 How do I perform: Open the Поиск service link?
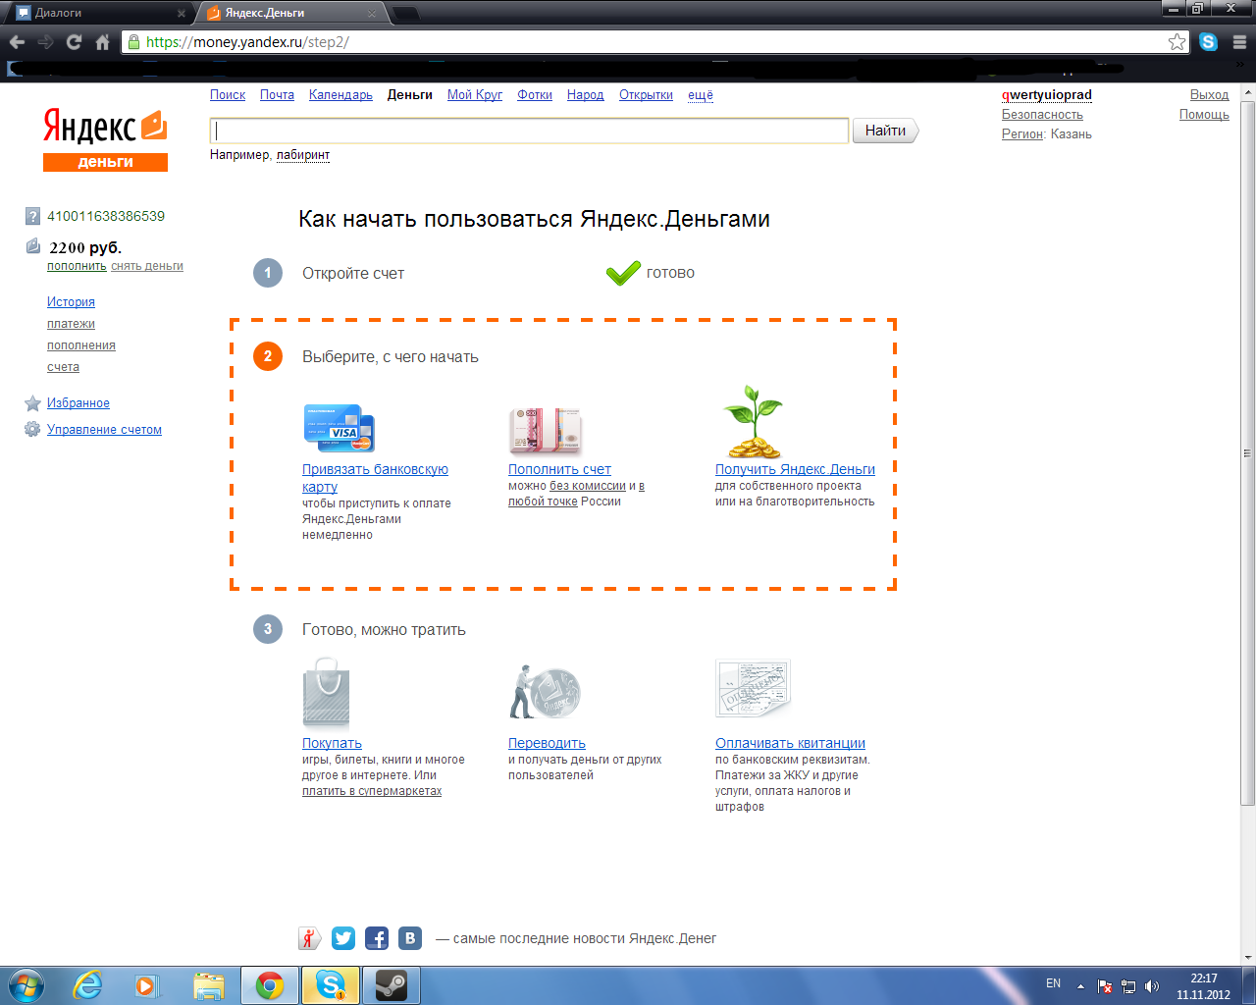[228, 95]
